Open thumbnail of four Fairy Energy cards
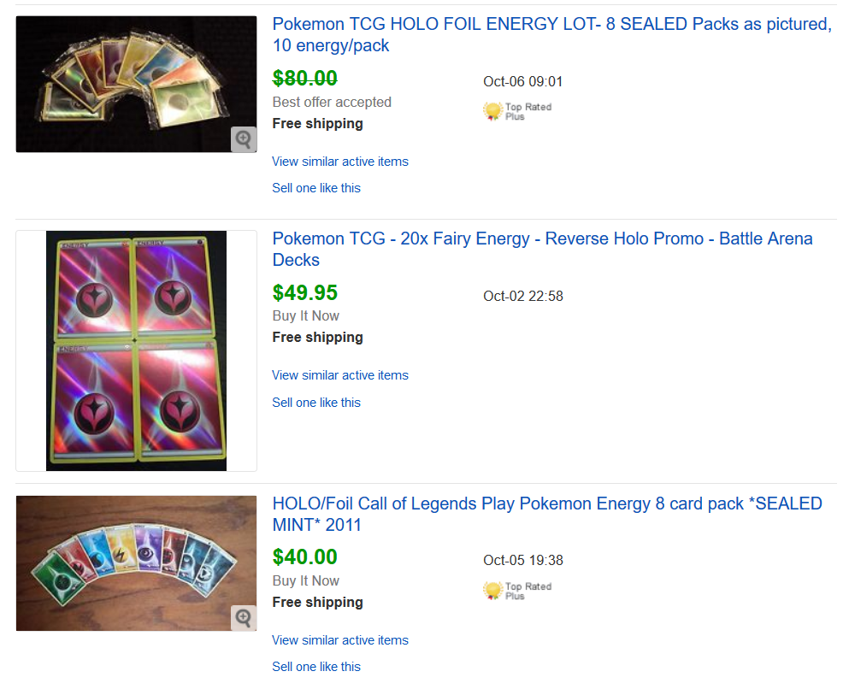849x689 pixels. pyautogui.click(x=136, y=350)
